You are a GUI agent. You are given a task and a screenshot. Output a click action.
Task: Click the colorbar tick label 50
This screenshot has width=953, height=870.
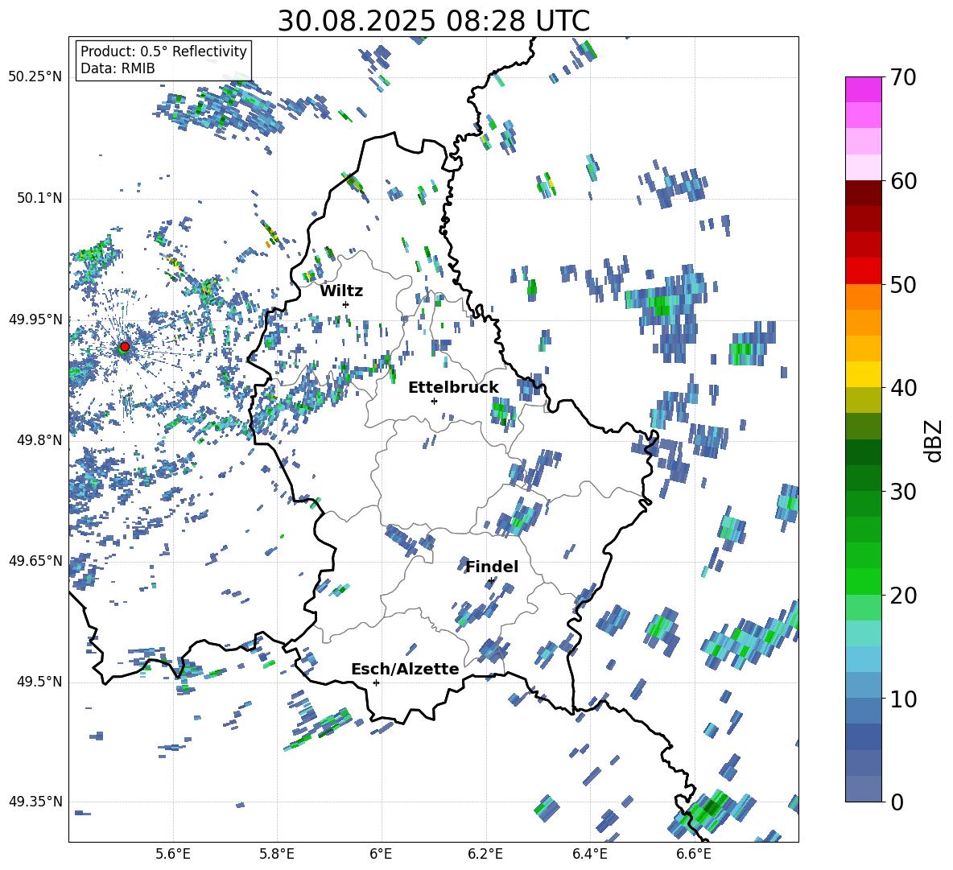(x=902, y=285)
